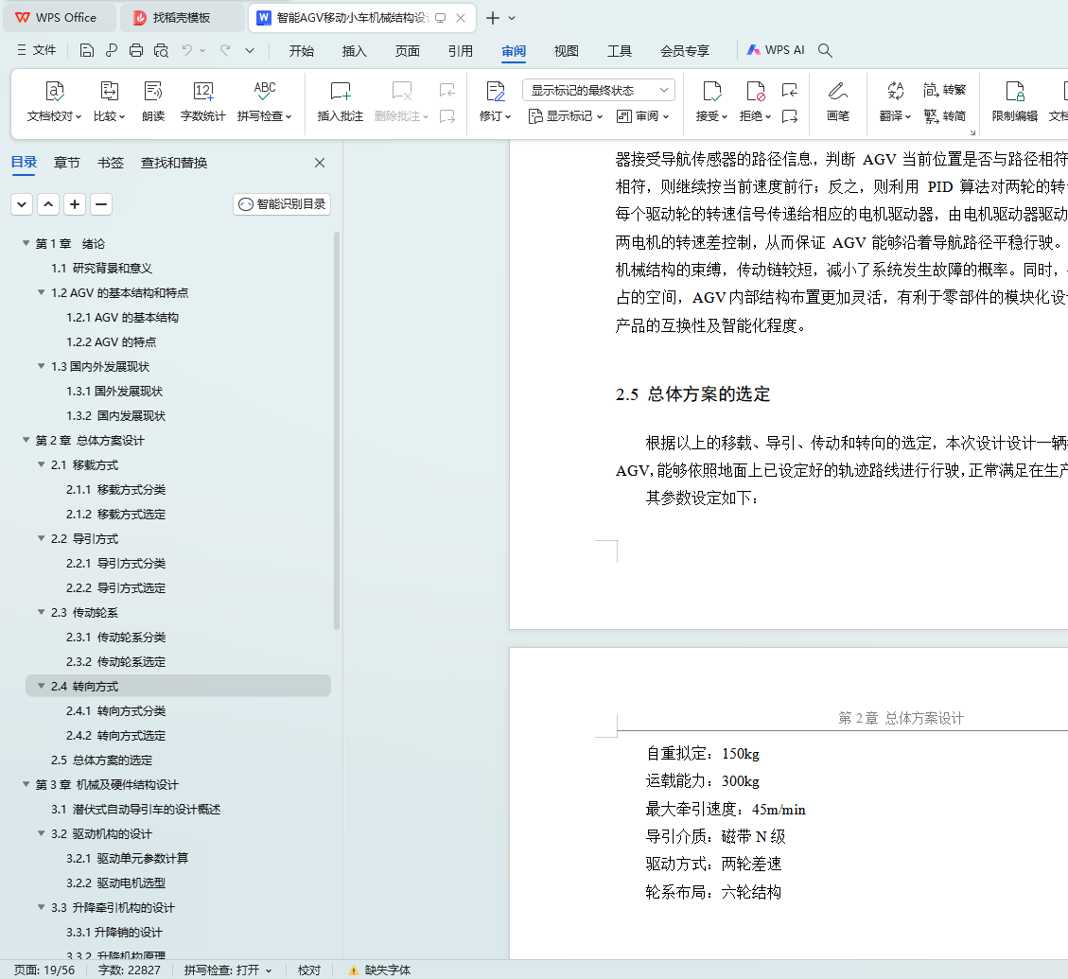The width and height of the screenshot is (1068, 979).
Task: Collapse the 1.3 国内外发展现状 node
Action: coord(41,366)
